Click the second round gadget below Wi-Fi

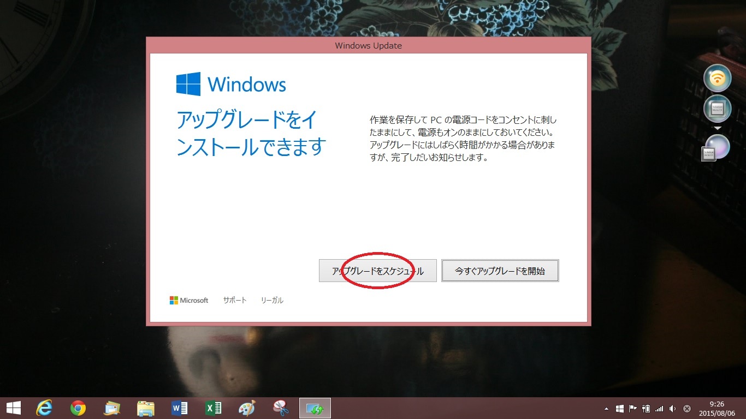(x=717, y=109)
